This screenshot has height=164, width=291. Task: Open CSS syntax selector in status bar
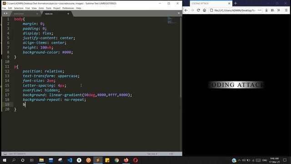coord(171,154)
